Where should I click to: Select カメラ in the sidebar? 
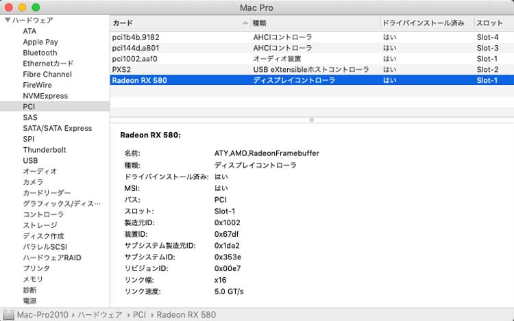tap(33, 182)
